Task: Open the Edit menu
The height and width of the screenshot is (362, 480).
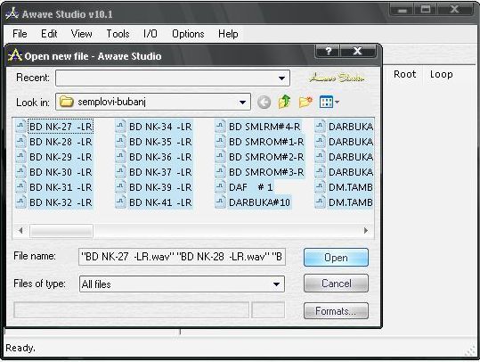Action: click(49, 34)
